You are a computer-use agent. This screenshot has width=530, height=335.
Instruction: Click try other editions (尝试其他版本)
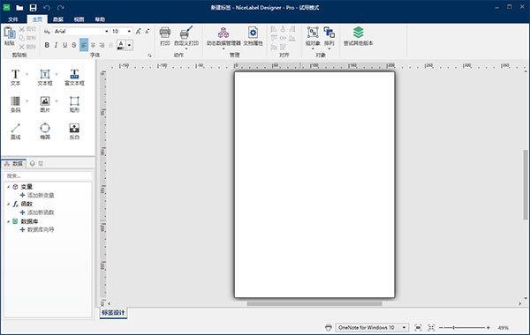pos(359,36)
